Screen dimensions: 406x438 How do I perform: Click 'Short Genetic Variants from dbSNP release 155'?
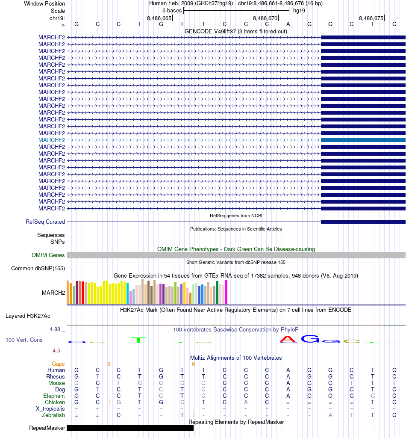point(236,262)
